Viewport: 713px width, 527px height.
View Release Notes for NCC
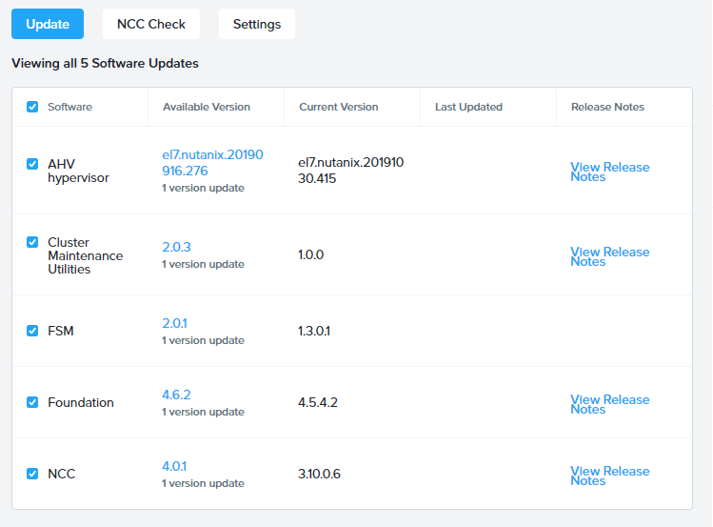[x=610, y=476]
